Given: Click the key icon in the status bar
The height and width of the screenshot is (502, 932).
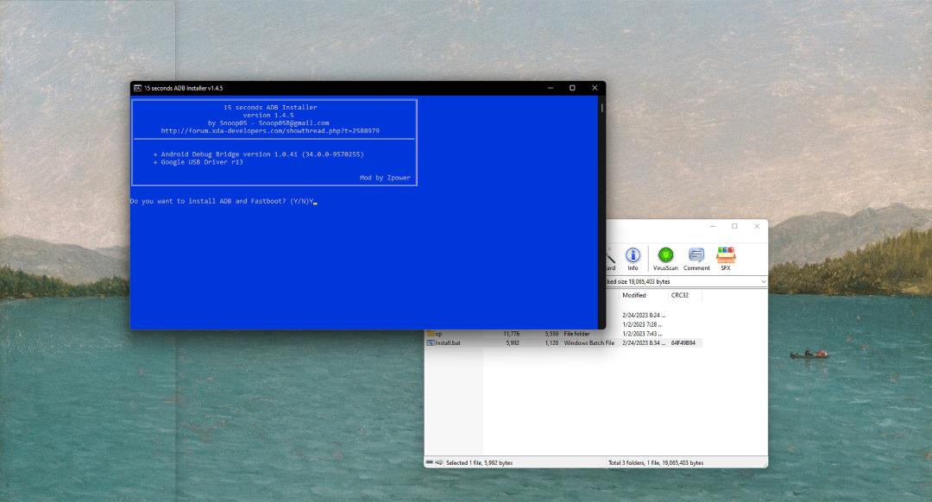Looking at the screenshot, I should click(x=439, y=462).
